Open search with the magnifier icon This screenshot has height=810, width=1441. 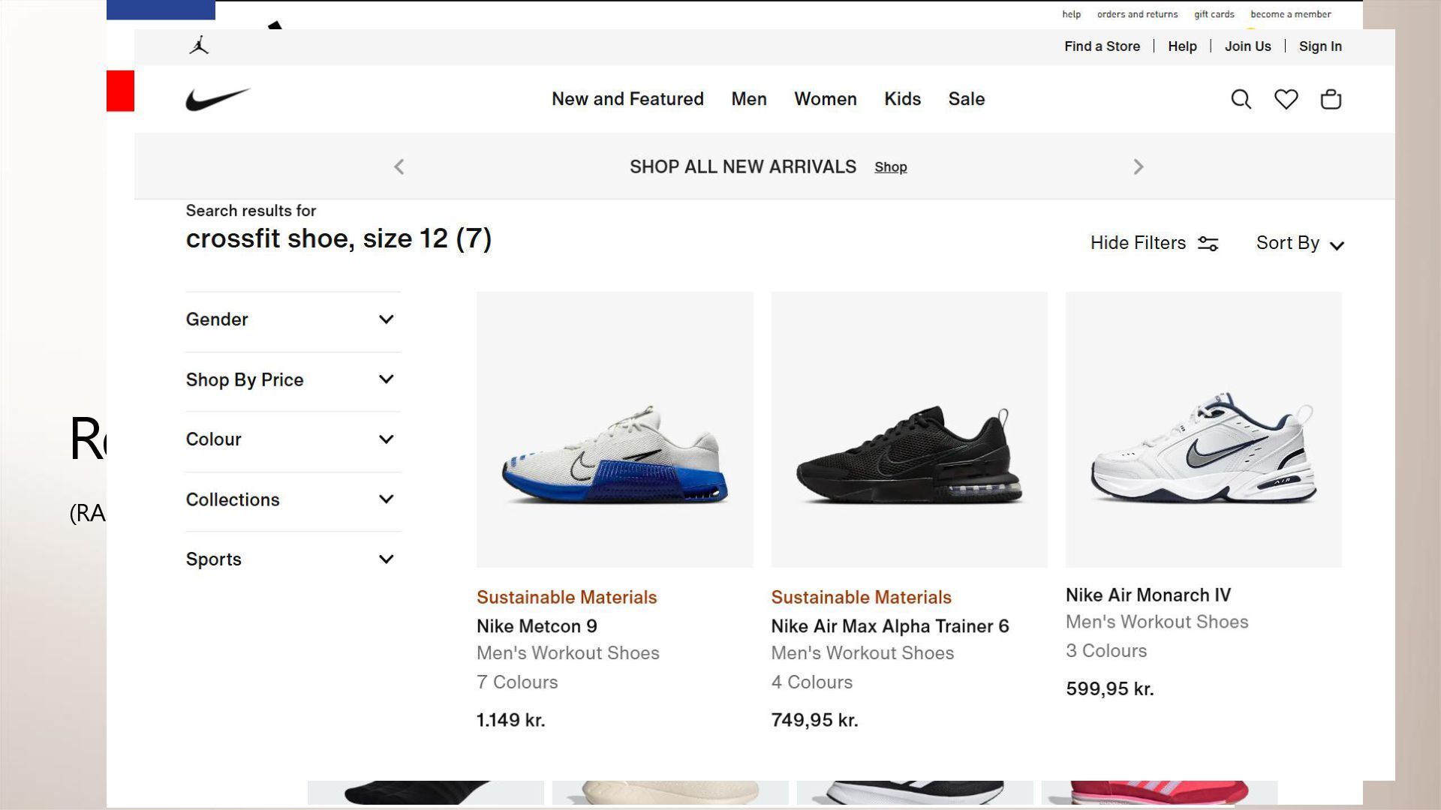pyautogui.click(x=1241, y=99)
